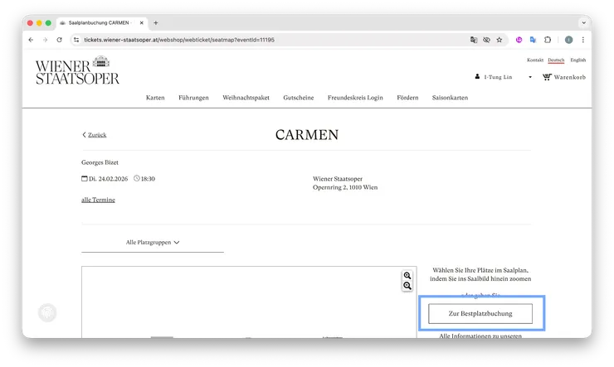The height and width of the screenshot is (367, 614).
Task: Click the alle Termine link
Action: click(98, 200)
